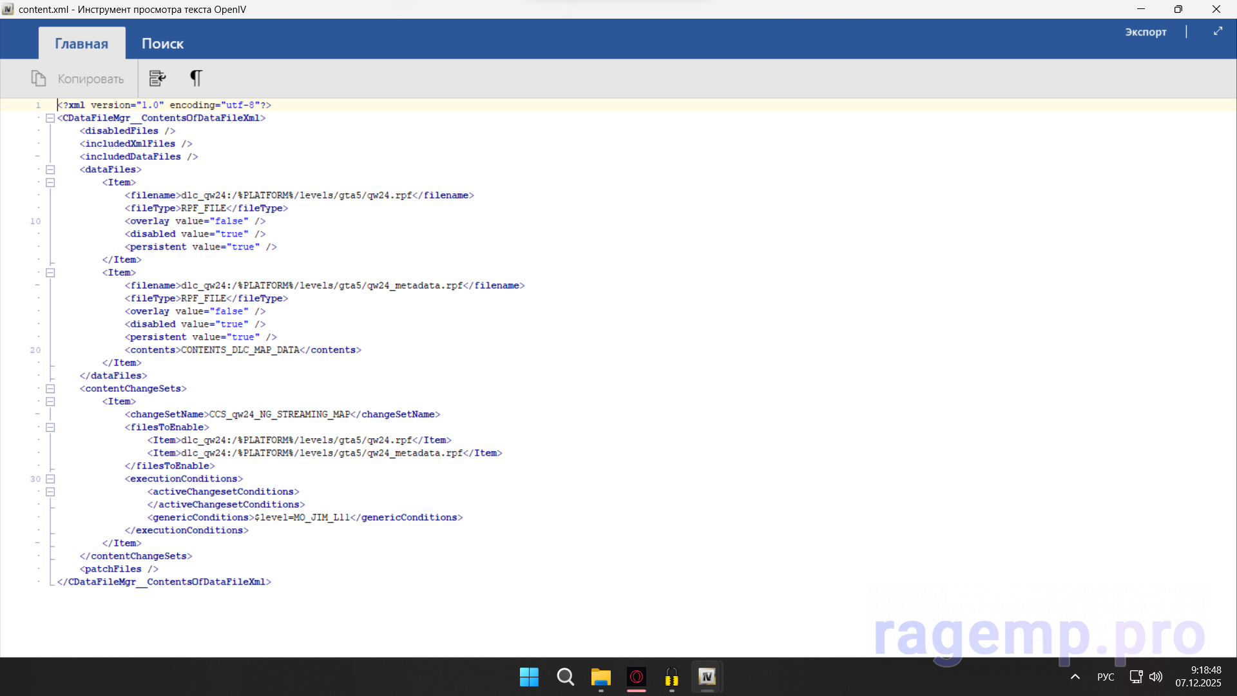Viewport: 1237px width, 696px height.
Task: Switch РУС keyboard language indicator
Action: (1106, 677)
